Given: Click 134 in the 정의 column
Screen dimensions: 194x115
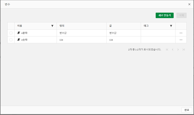Looking at the screenshot, I should pyautogui.click(x=61, y=40).
